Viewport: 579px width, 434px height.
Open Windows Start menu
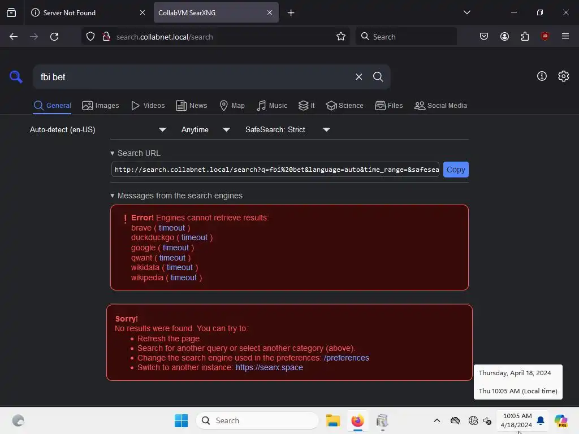[181, 420]
